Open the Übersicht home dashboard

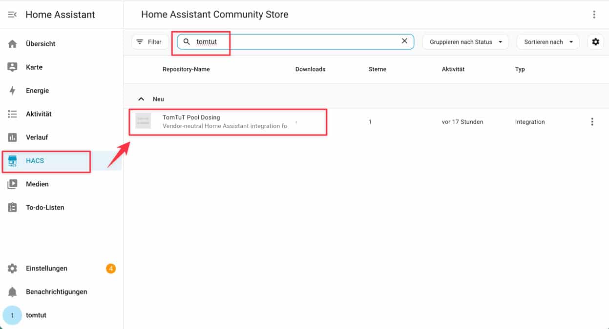pyautogui.click(x=41, y=44)
